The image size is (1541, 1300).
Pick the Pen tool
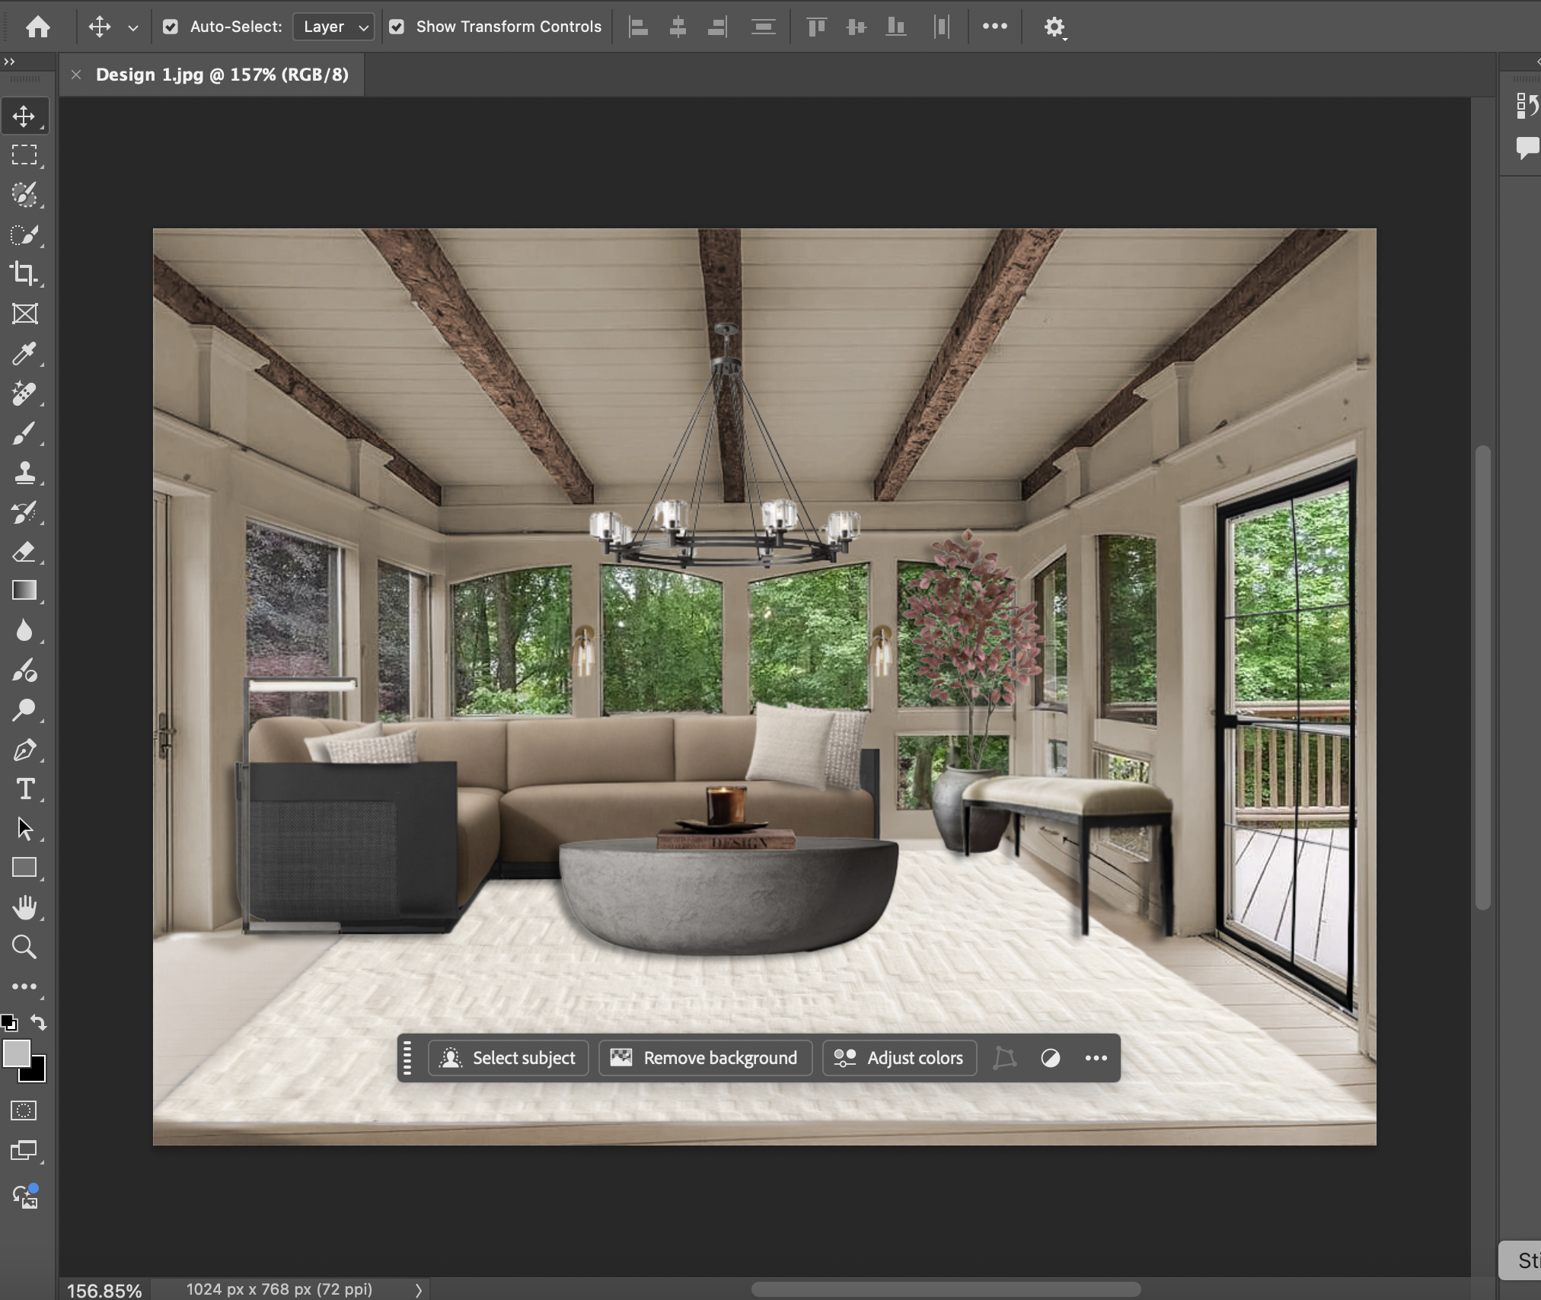pos(24,750)
